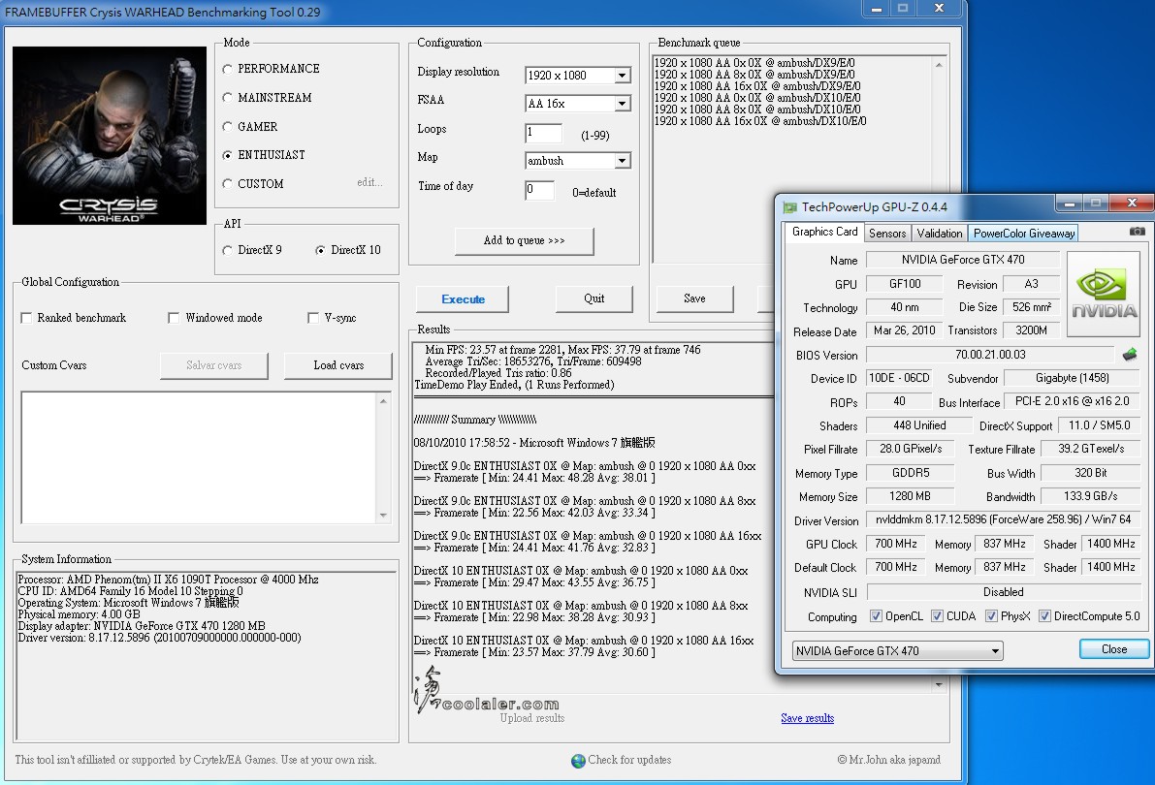Click the Memory Size value '1280 MB'
The image size is (1155, 785).
click(x=910, y=497)
